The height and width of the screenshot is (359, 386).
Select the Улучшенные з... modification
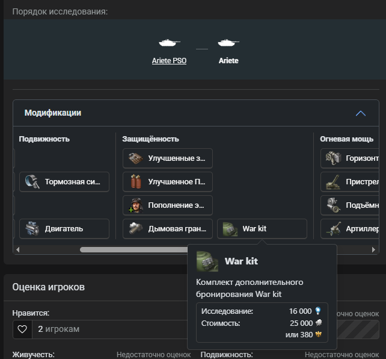(x=168, y=158)
